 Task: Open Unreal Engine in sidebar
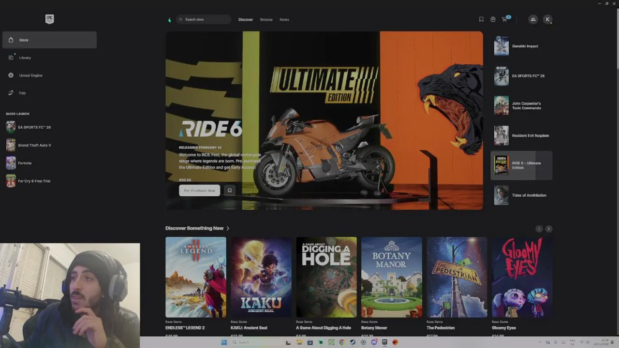point(49,75)
